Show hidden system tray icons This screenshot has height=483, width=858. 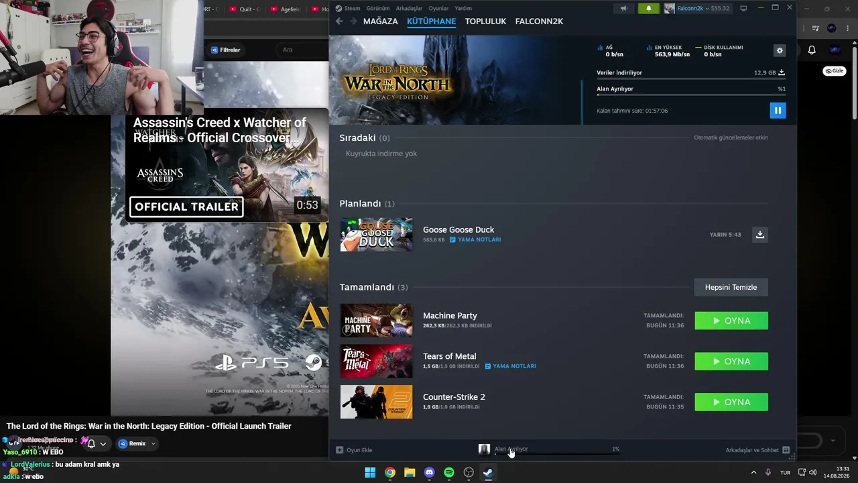[753, 472]
